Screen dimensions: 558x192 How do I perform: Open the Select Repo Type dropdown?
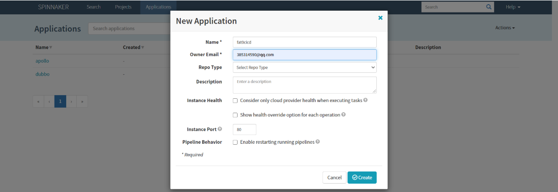[305, 68]
